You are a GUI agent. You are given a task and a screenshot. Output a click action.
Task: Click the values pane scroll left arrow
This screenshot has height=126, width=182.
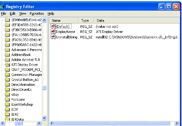(x=52, y=123)
